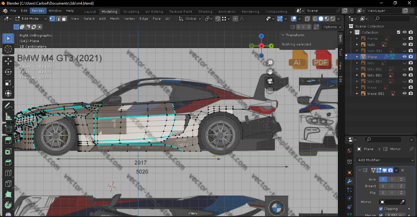Select the Select Box tool

click(x=8, y=38)
